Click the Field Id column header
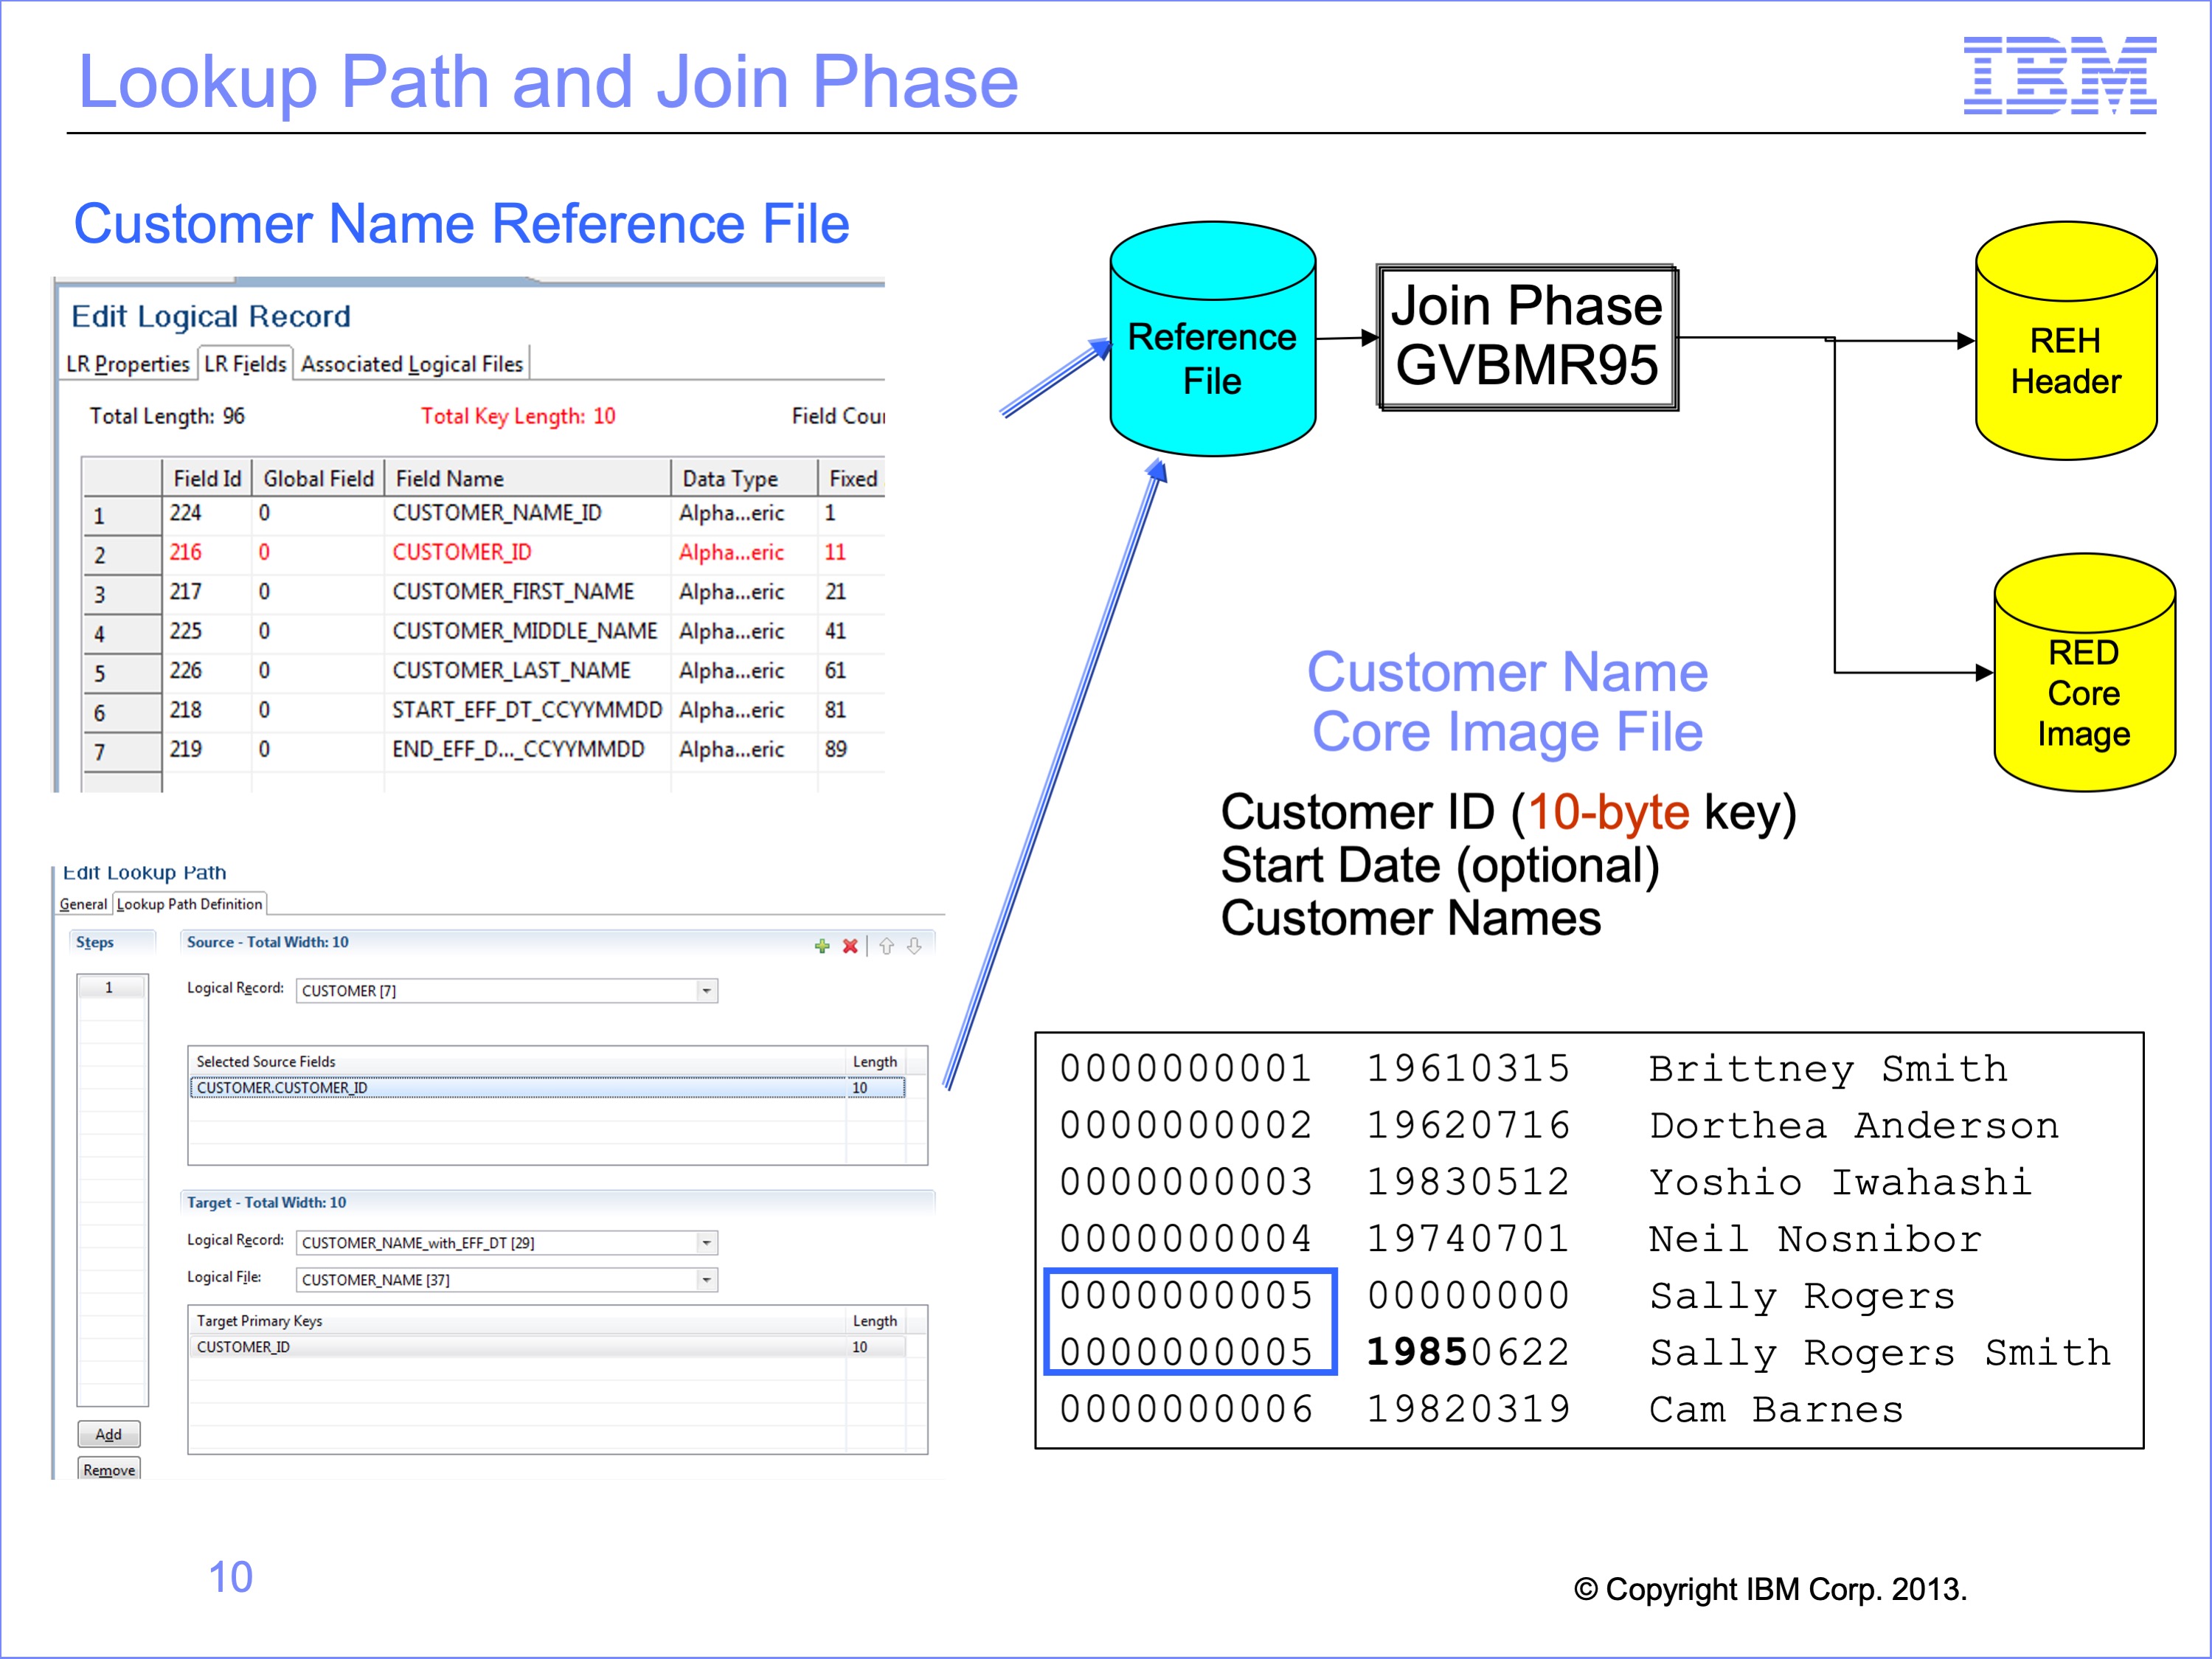This screenshot has width=2212, height=1659. (x=207, y=478)
